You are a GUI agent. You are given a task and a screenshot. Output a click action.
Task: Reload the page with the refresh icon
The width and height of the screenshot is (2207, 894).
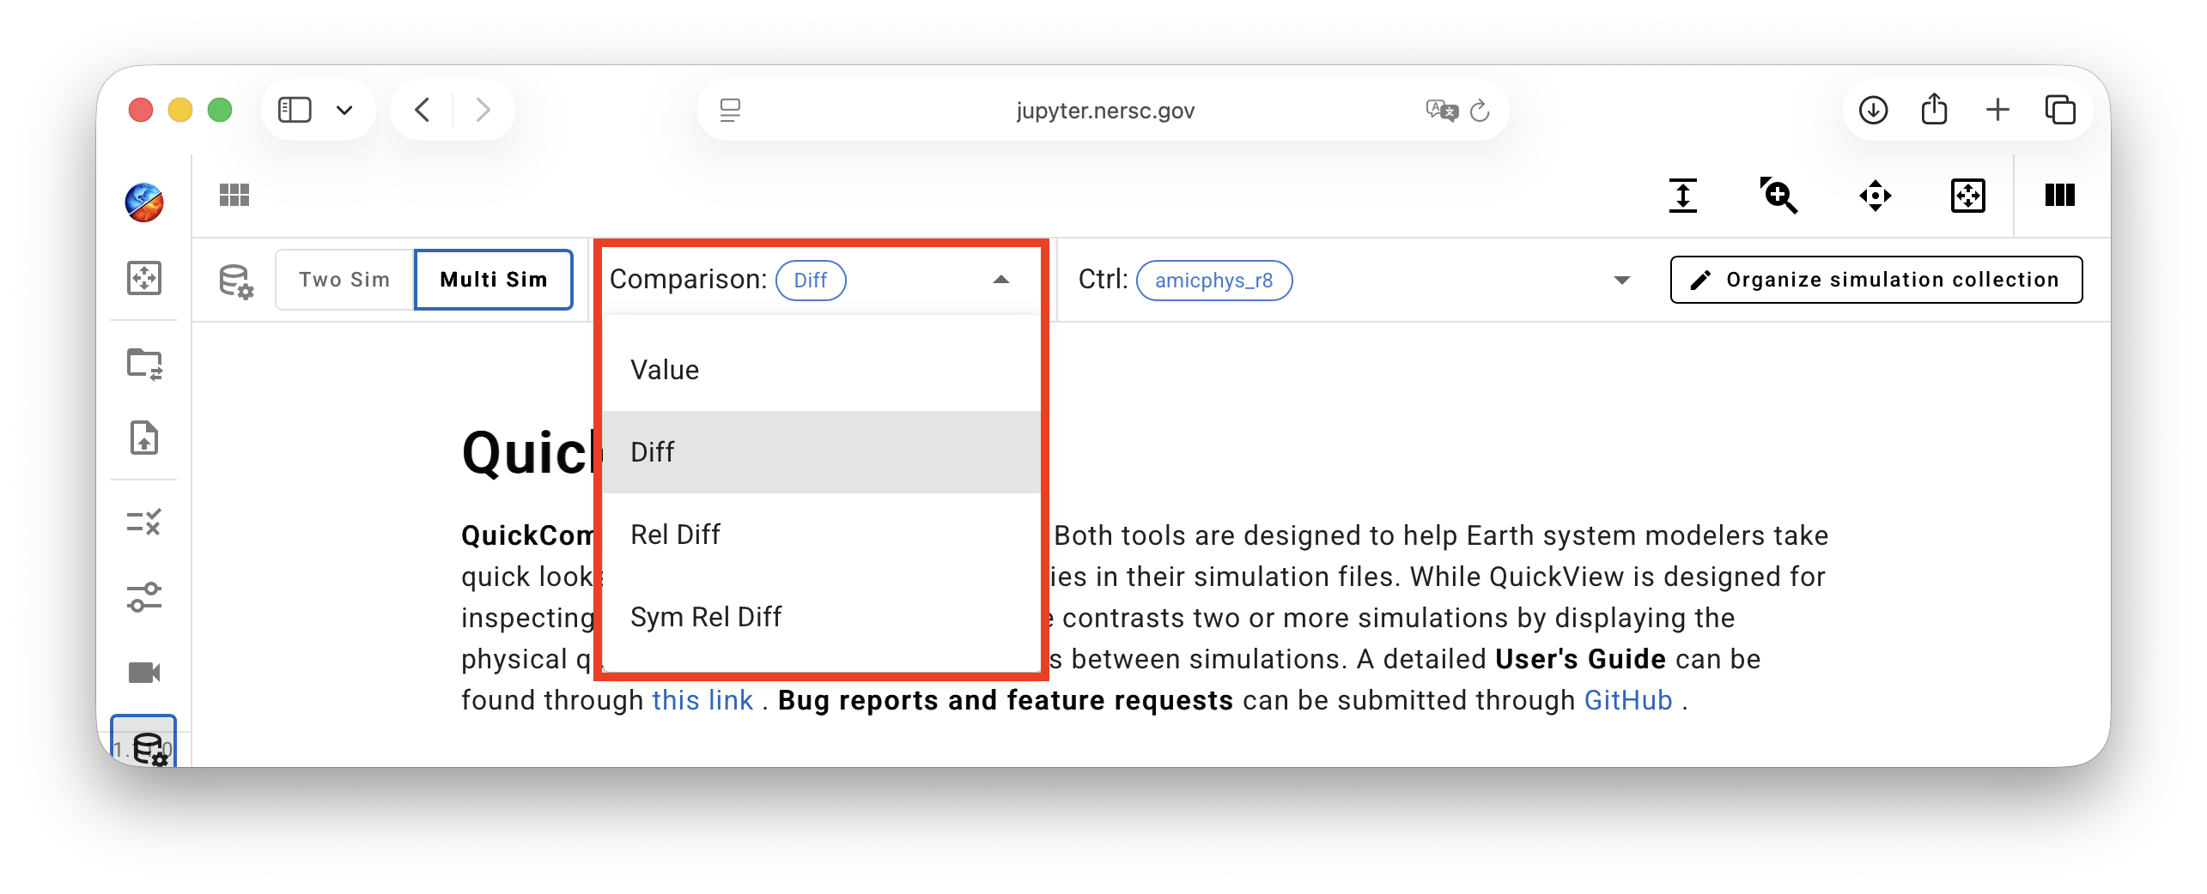point(1480,111)
